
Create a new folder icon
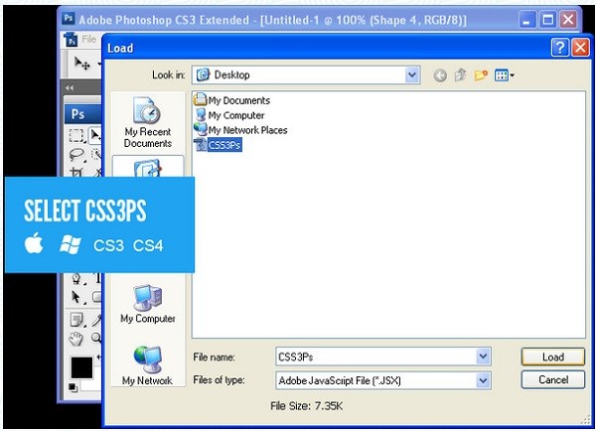tap(481, 74)
